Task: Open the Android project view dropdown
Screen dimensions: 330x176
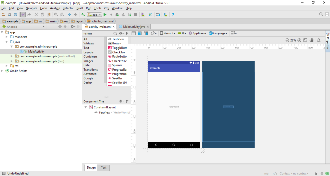Action: [x=23, y=27]
